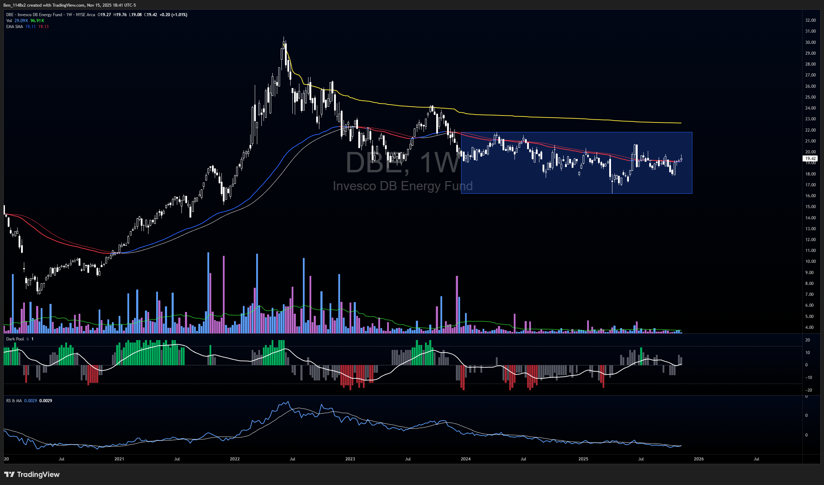Click the 2024 label on the time axis
This screenshot has height=485, width=824.
pos(465,459)
